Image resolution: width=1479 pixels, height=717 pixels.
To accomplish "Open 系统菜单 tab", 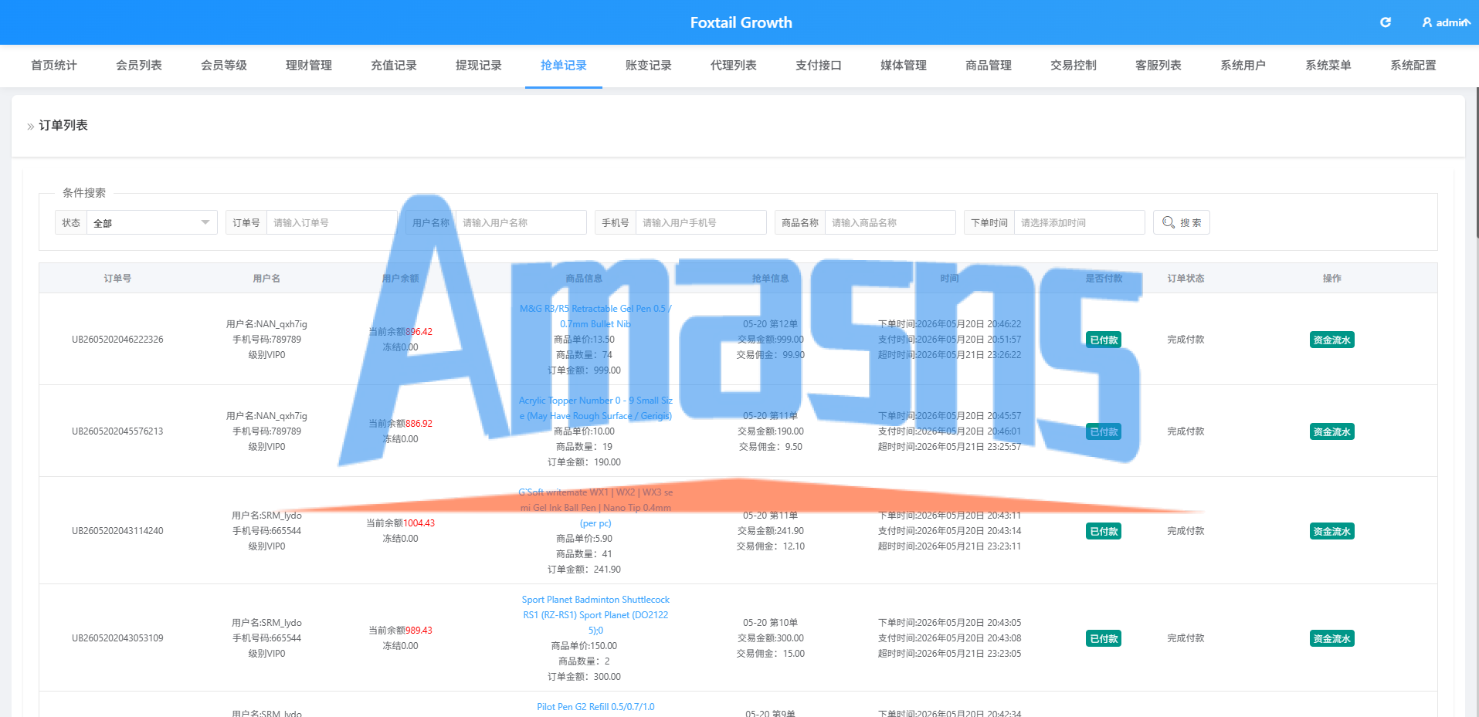I will tap(1328, 66).
